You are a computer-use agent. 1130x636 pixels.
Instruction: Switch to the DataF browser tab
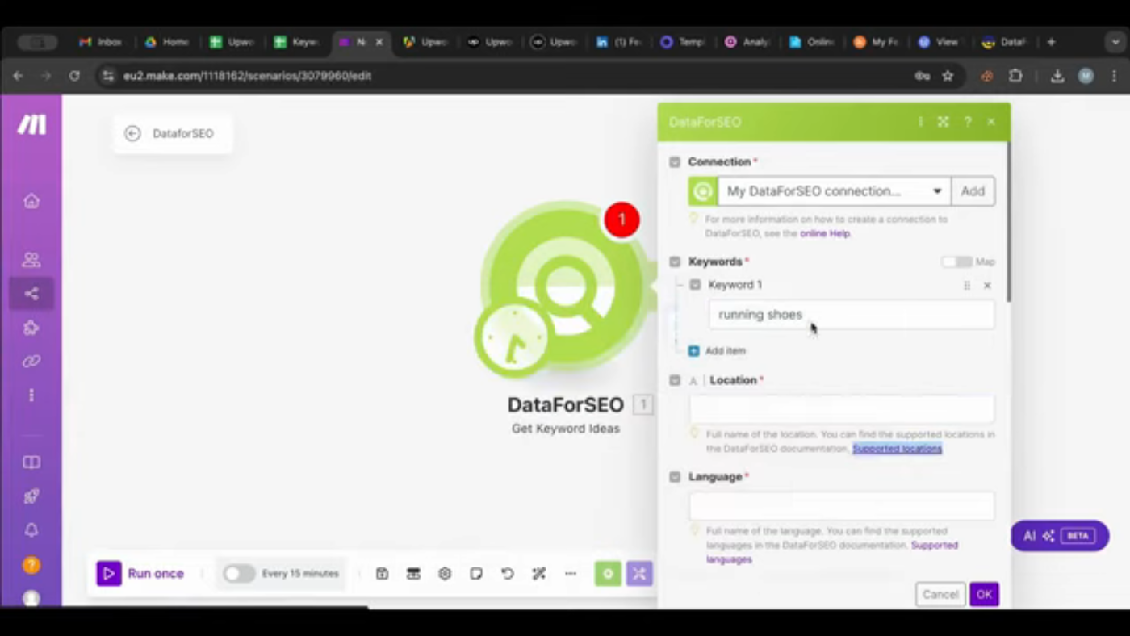click(x=1005, y=42)
